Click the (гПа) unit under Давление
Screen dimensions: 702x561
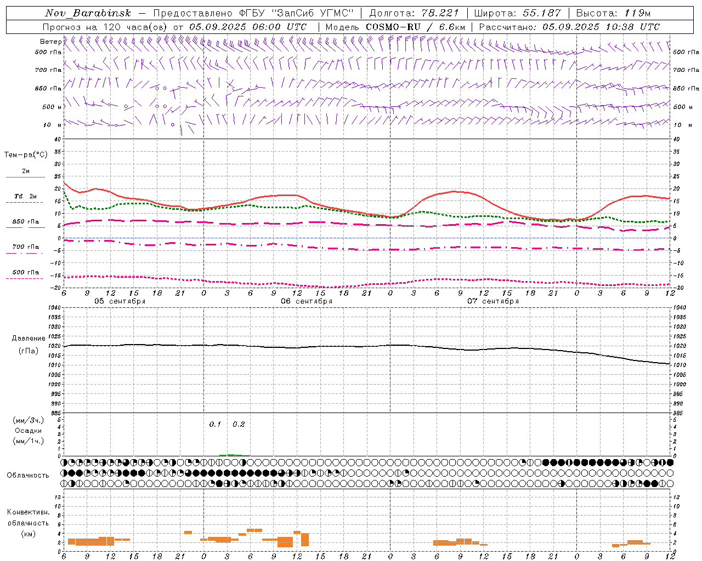28,351
